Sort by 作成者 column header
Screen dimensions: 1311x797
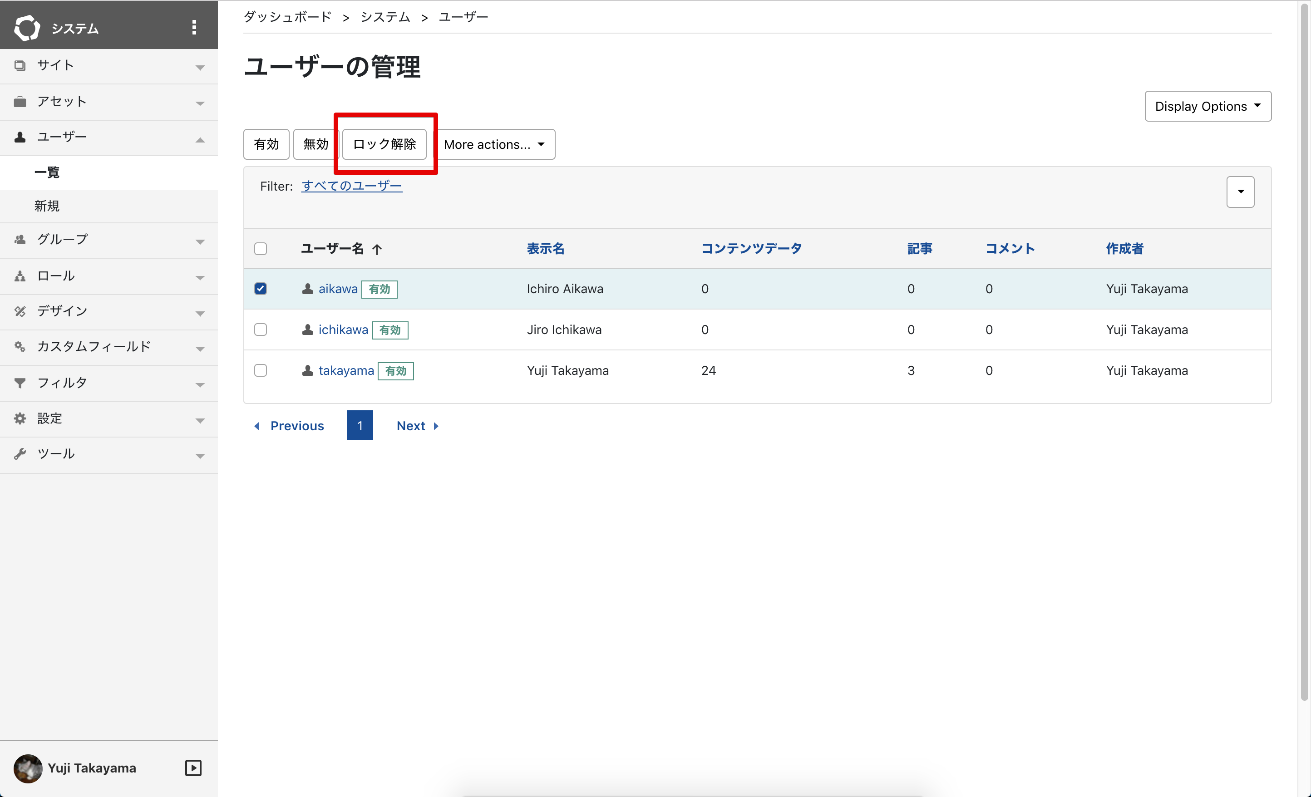(1125, 248)
